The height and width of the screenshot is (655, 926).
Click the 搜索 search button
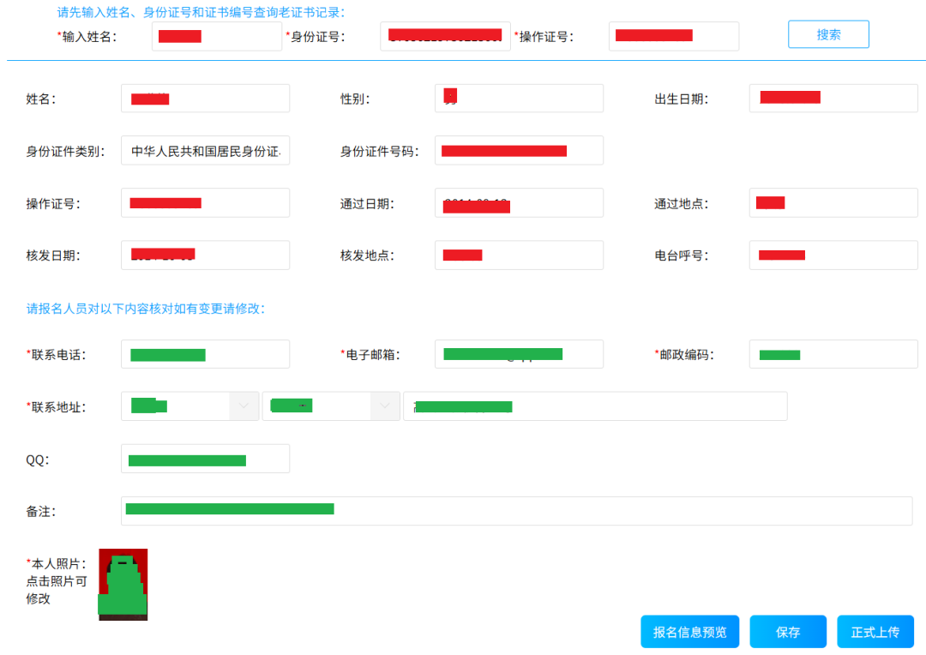tap(827, 34)
